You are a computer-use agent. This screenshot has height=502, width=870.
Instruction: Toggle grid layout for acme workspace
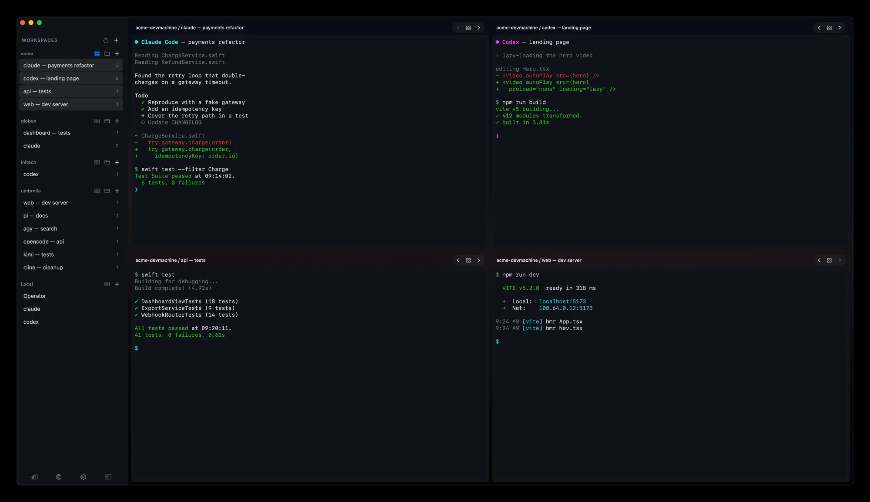[97, 54]
